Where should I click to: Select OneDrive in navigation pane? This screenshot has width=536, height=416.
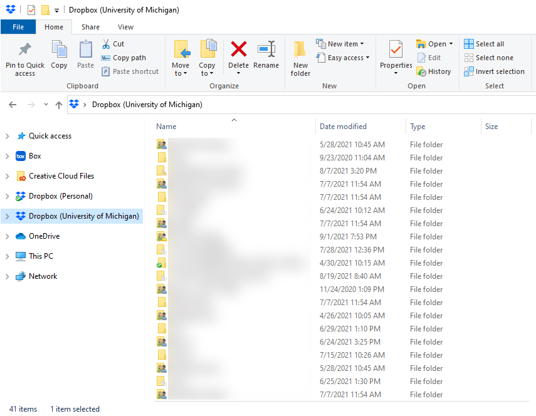44,236
